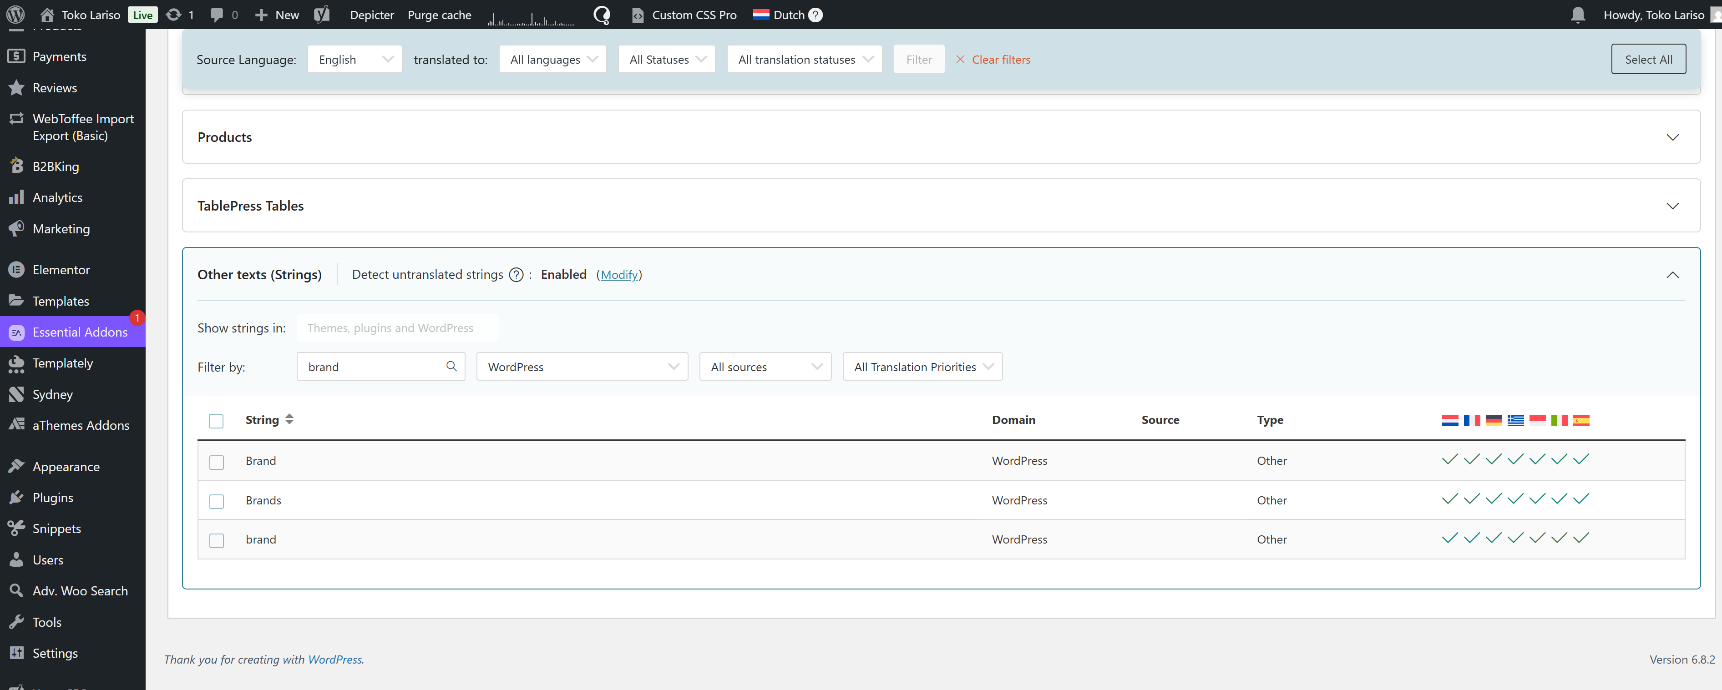
Task: Open the WordPress link in the footer
Action: (334, 659)
